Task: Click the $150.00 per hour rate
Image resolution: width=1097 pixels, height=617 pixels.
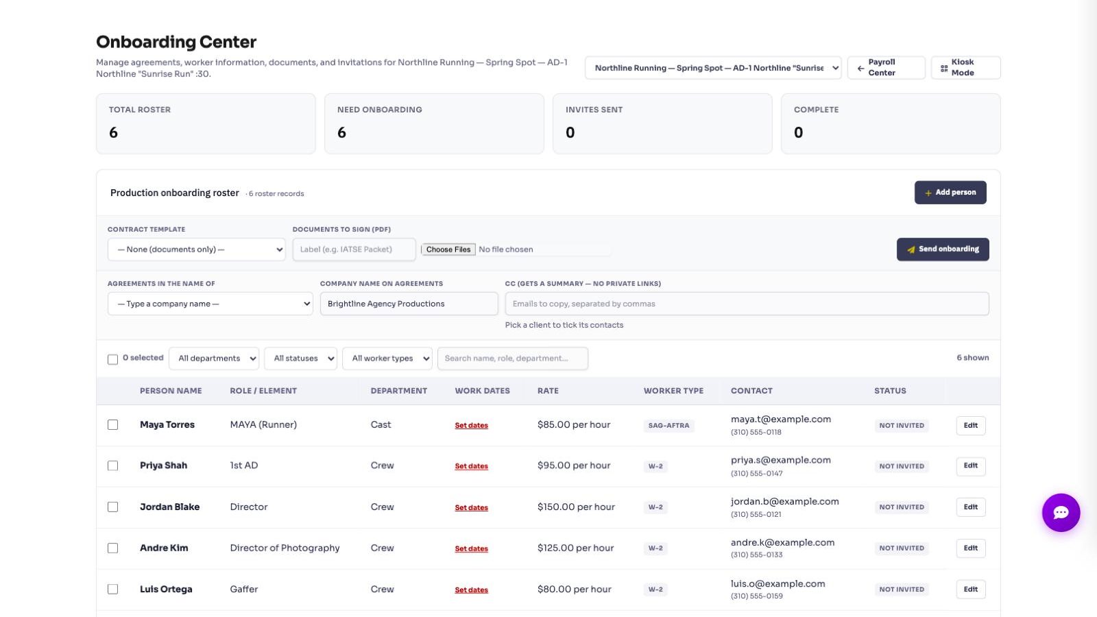Action: tap(576, 507)
